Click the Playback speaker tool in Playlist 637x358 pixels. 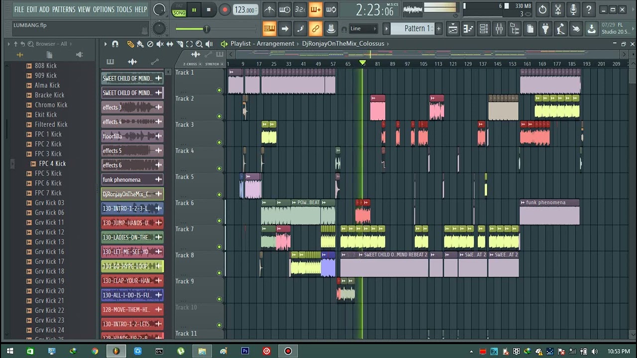point(209,44)
